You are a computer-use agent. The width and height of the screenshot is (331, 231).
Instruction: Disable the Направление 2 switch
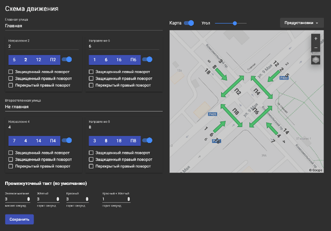(68, 59)
